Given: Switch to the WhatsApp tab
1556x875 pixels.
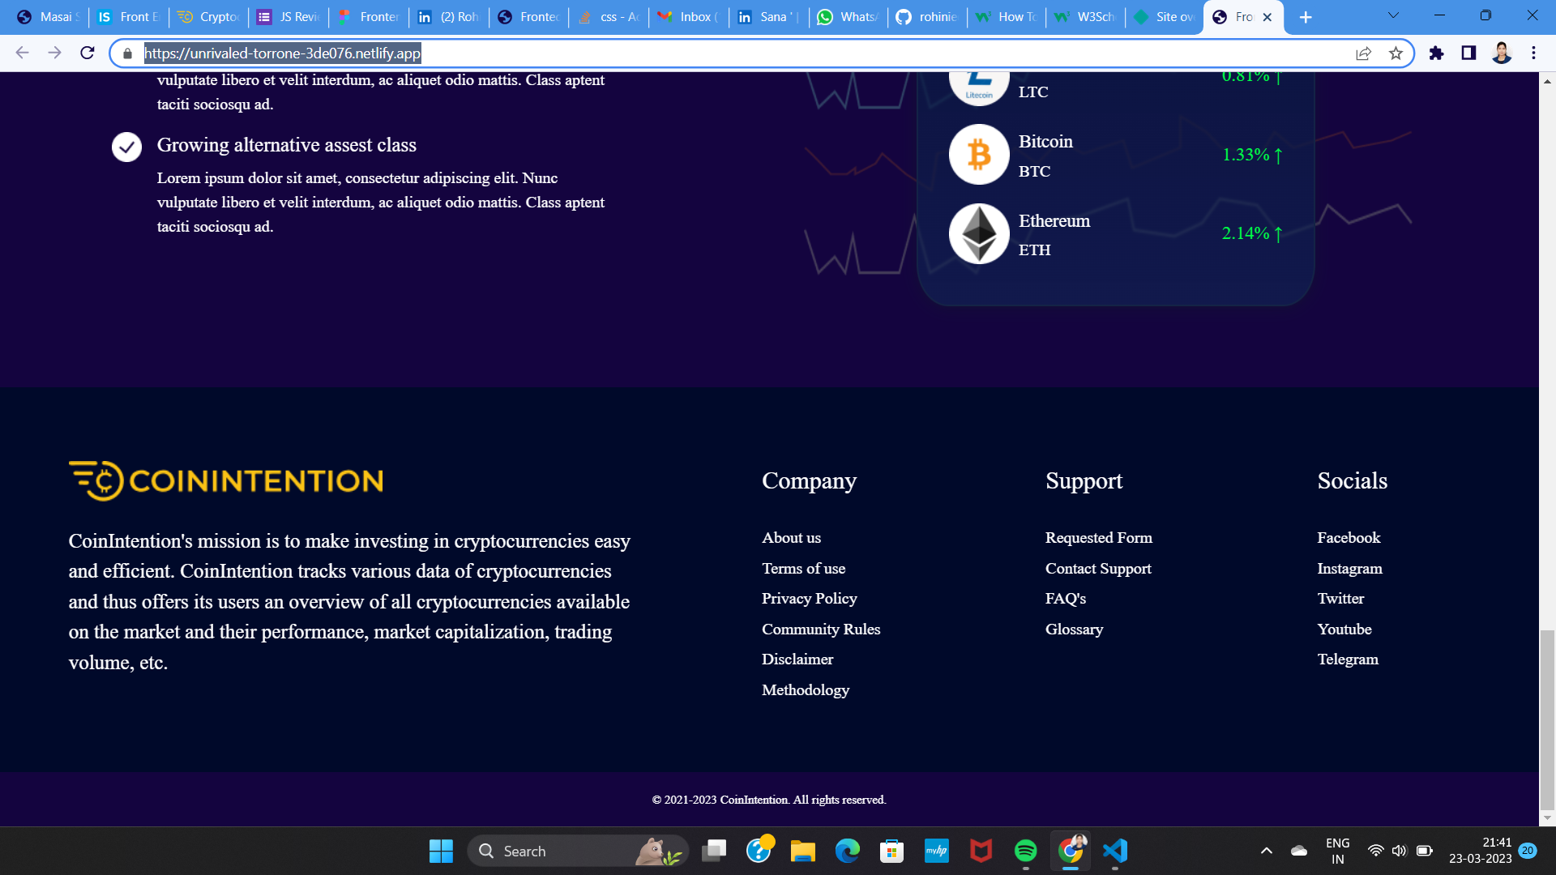Looking at the screenshot, I should [x=847, y=17].
